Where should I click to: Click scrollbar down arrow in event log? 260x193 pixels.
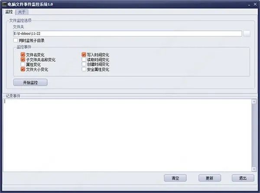click(x=254, y=169)
